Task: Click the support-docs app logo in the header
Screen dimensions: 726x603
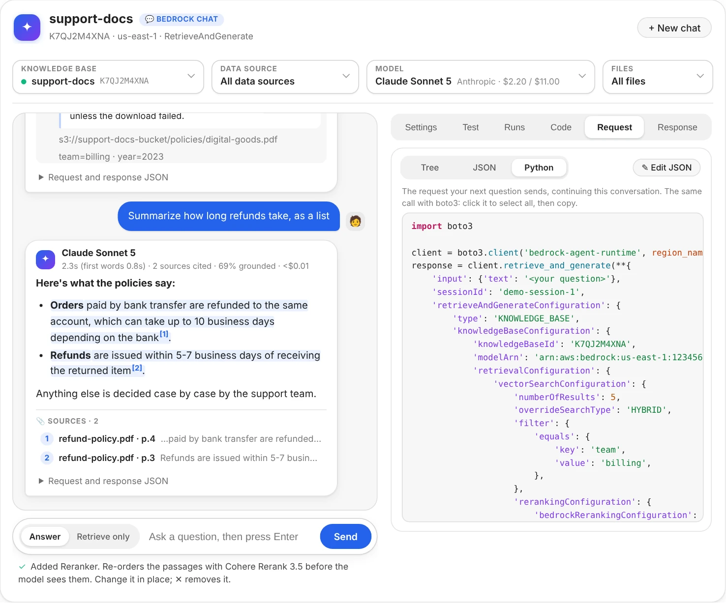Action: (27, 28)
